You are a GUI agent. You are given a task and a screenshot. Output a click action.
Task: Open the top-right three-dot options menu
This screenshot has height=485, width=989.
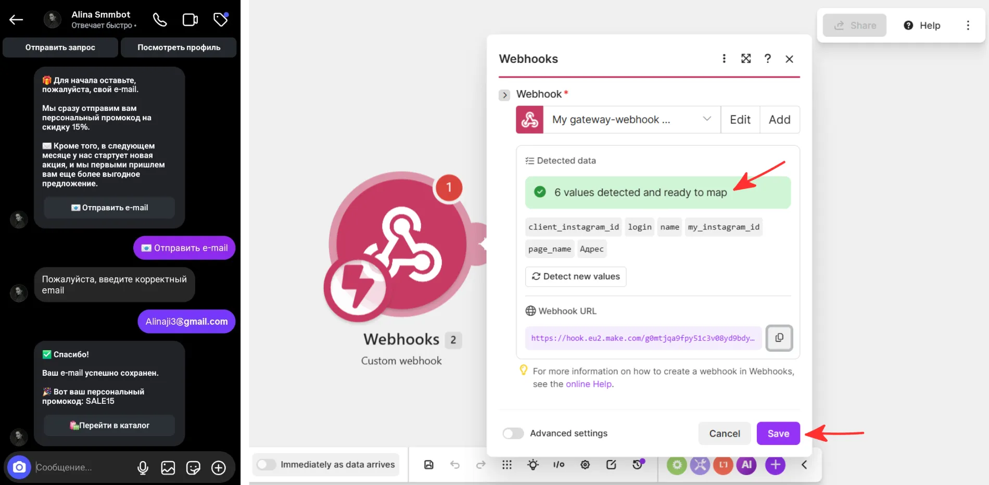pyautogui.click(x=968, y=25)
